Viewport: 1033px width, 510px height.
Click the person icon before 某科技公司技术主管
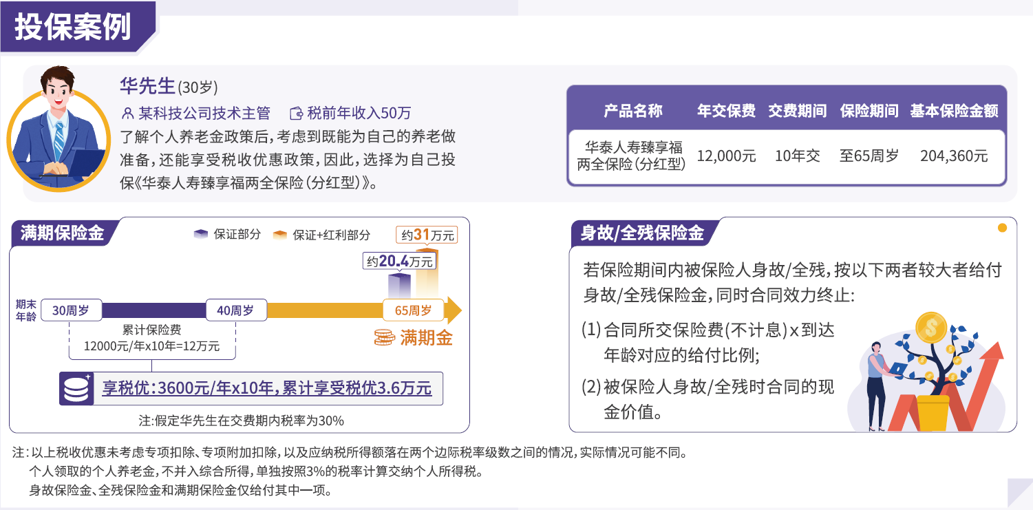coord(127,113)
